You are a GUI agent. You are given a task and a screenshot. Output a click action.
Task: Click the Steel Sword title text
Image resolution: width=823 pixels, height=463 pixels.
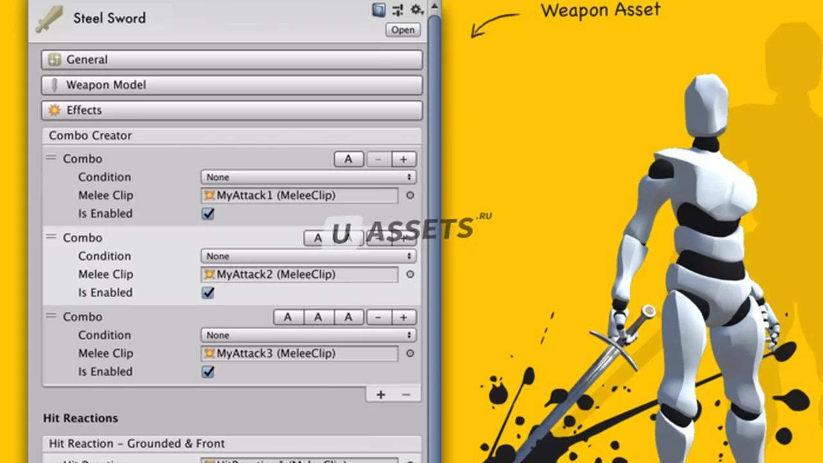point(109,18)
